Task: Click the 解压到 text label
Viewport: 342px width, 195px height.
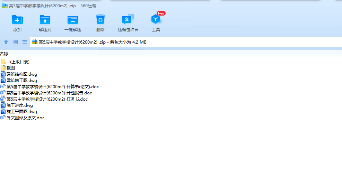Action: (x=45, y=30)
